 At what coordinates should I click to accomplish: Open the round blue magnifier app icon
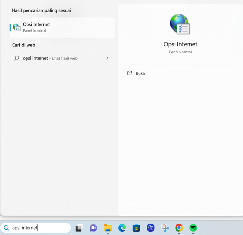point(150,228)
